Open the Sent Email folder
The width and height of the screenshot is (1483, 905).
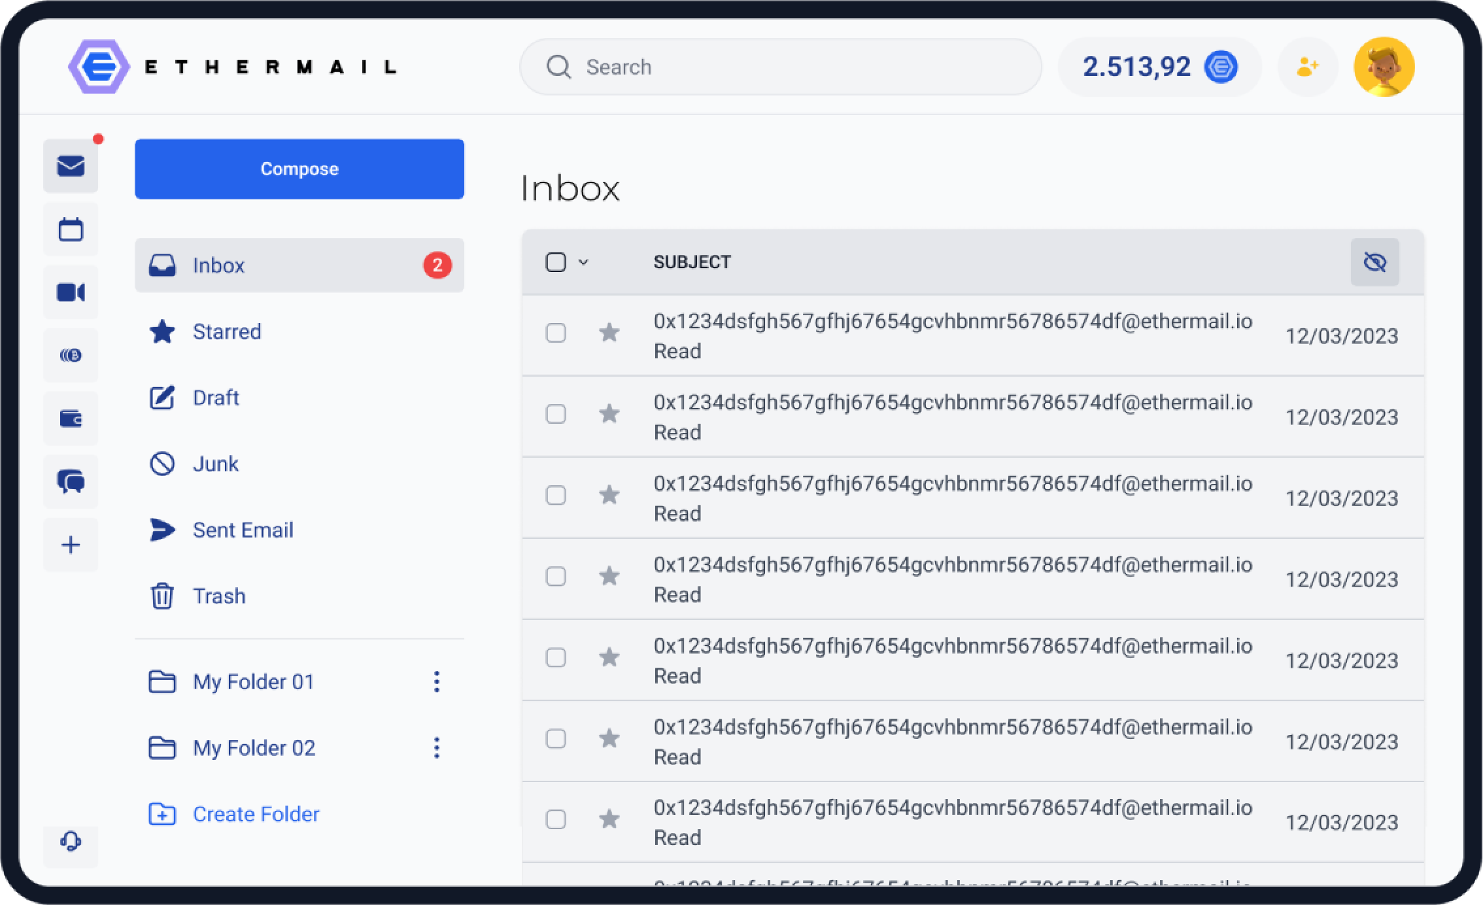tap(242, 530)
